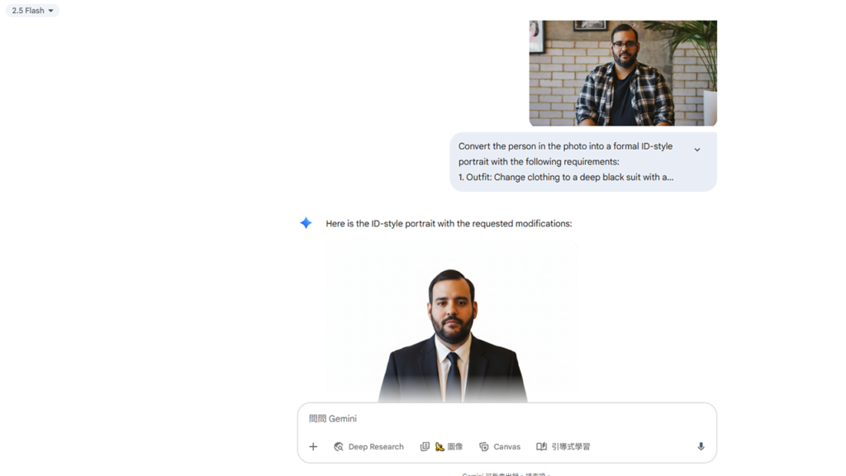Click the banana image-generation icon
The width and height of the screenshot is (846, 476).
440,446
